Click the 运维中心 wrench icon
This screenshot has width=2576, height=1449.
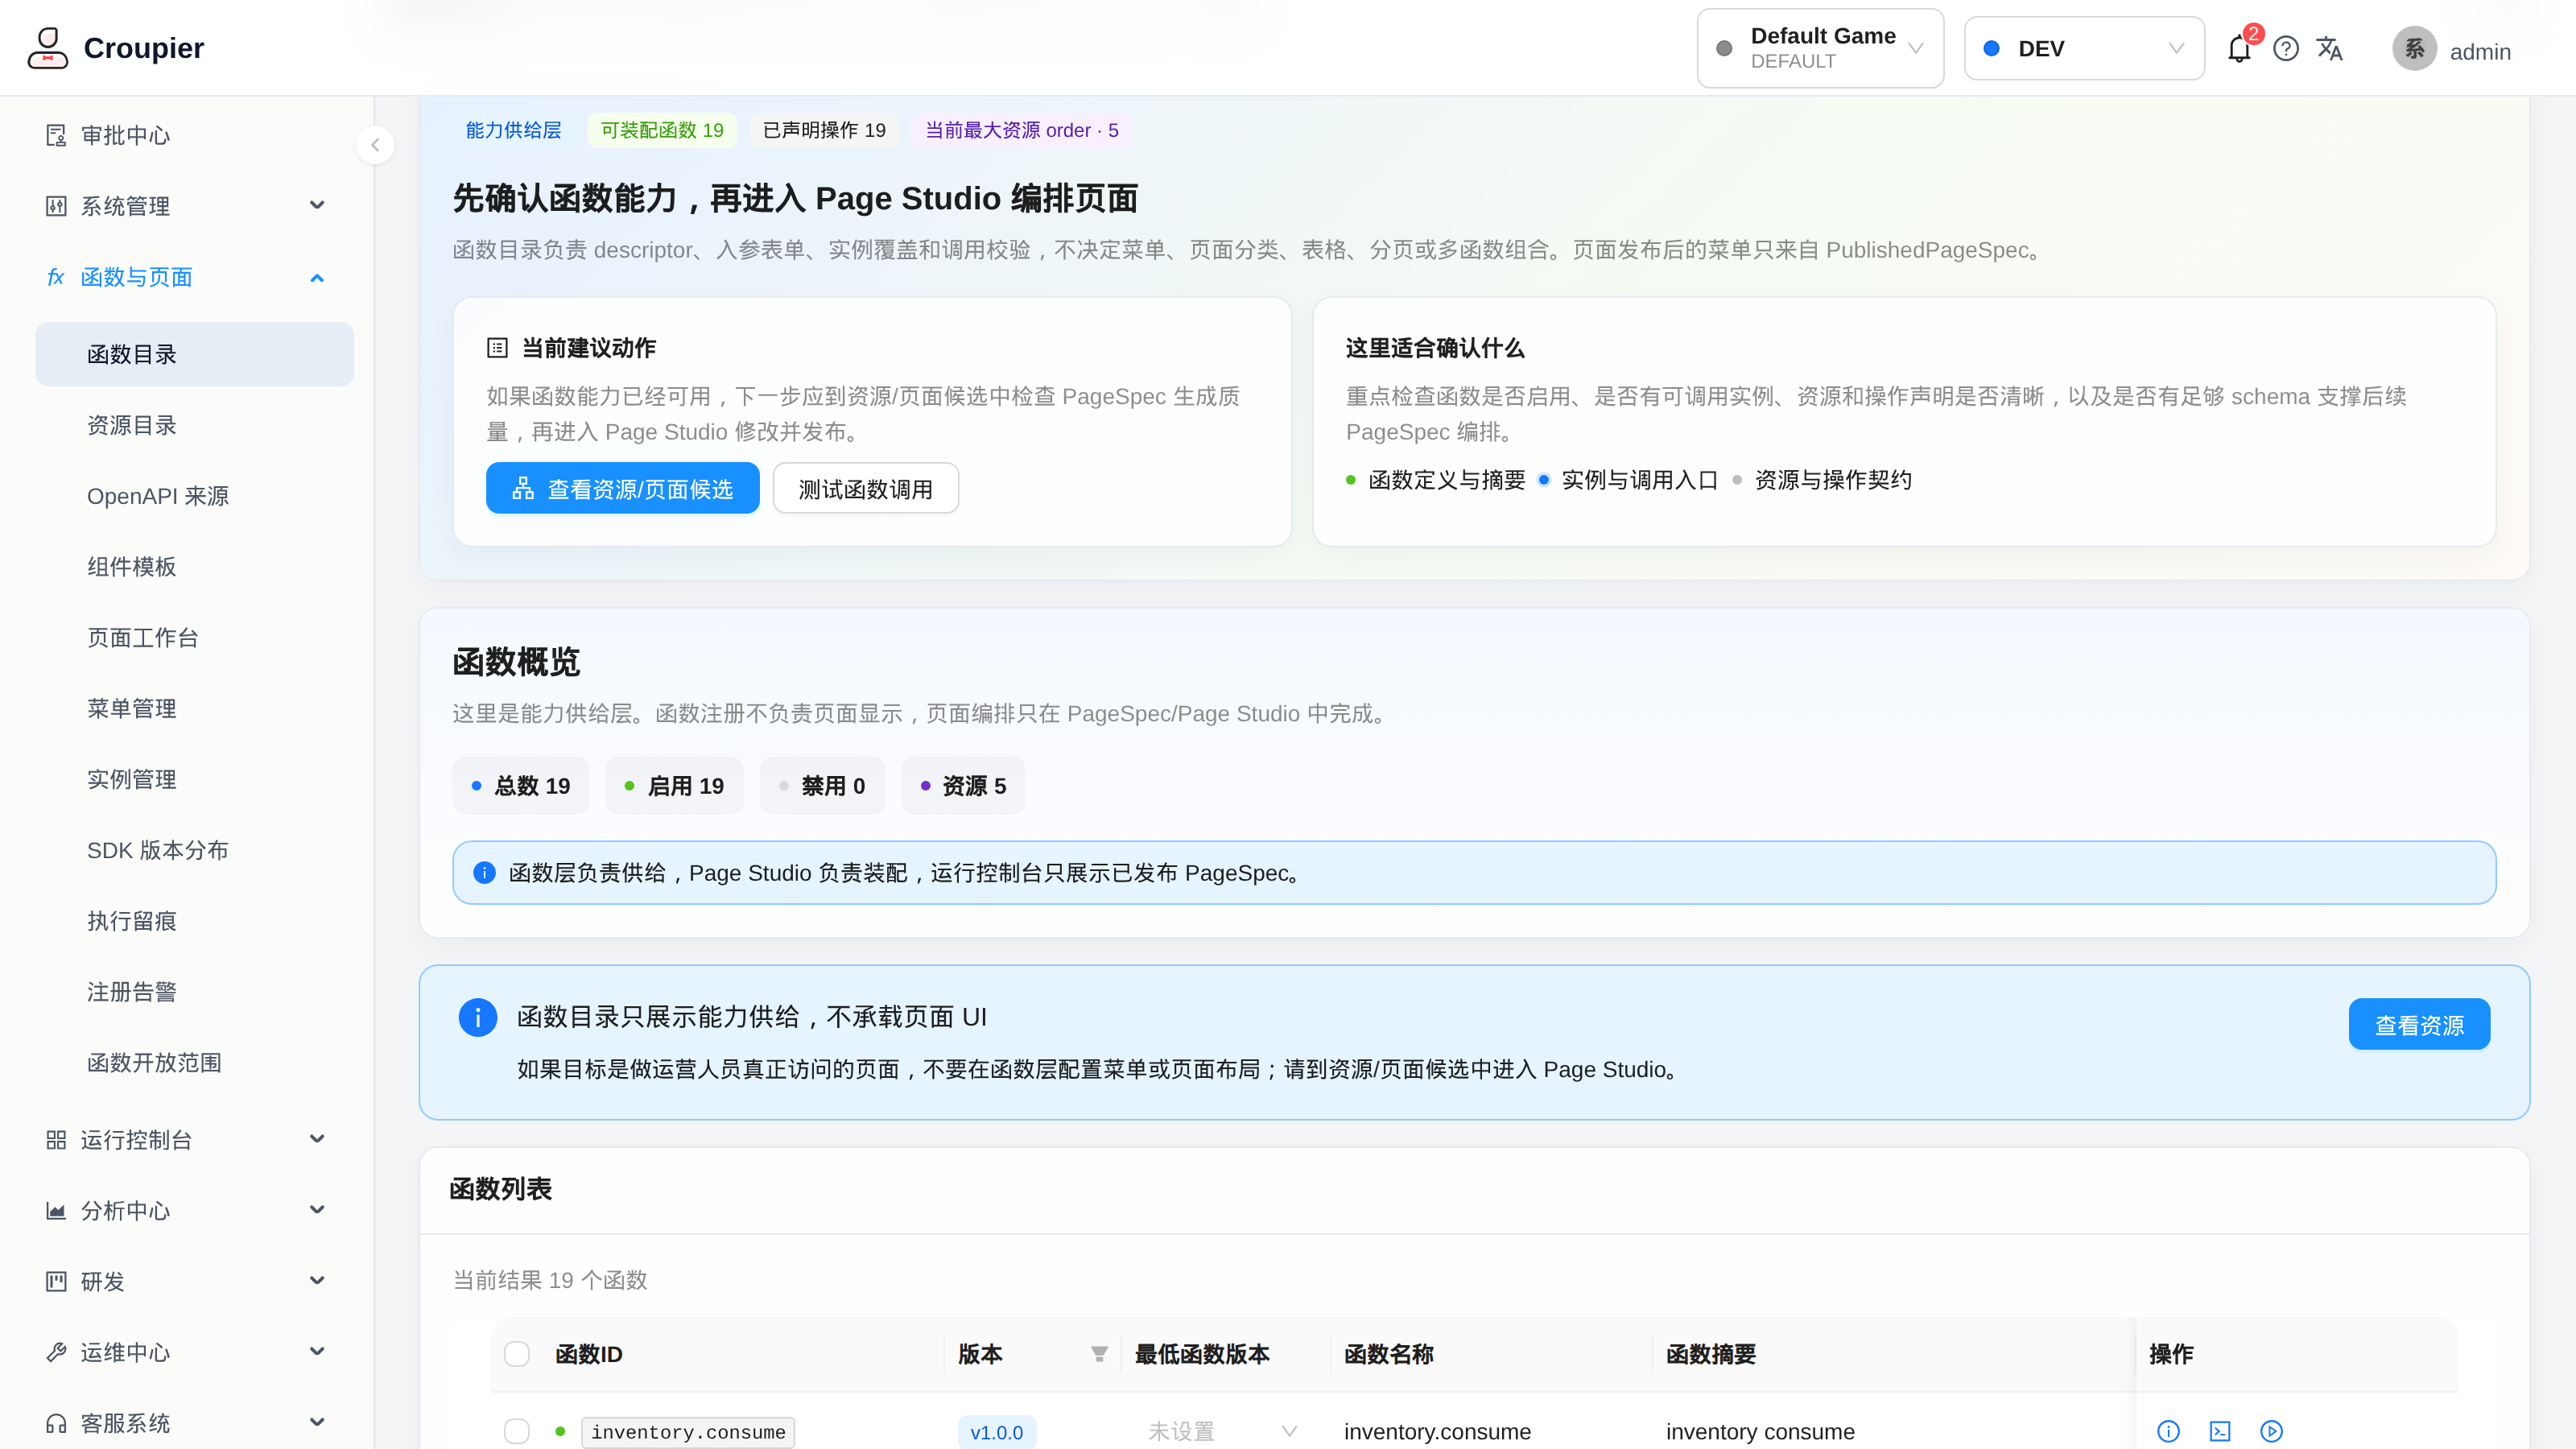click(x=56, y=1353)
